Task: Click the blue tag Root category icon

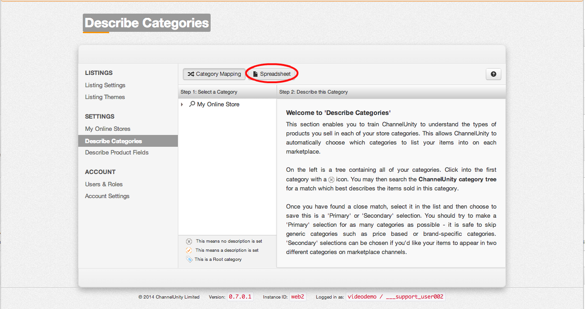Action: point(189,259)
